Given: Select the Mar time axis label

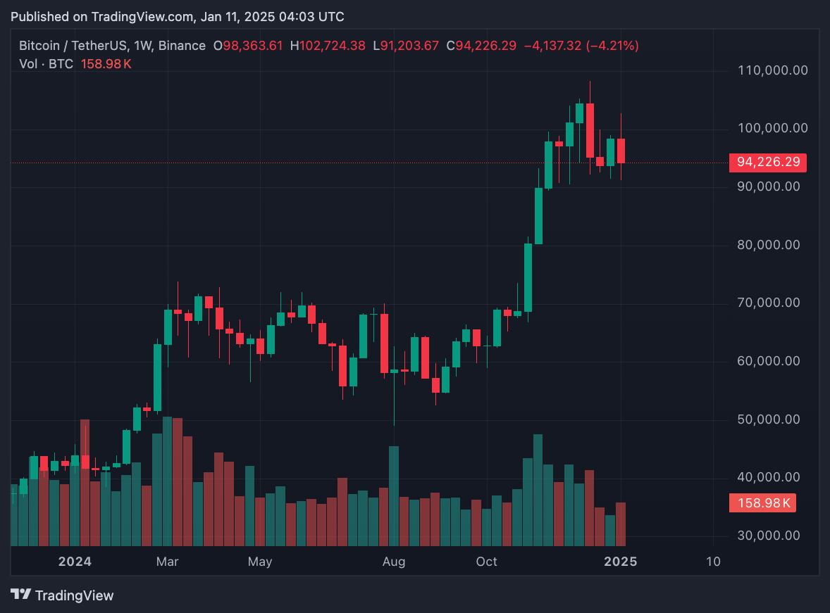Looking at the screenshot, I should click(x=168, y=562).
